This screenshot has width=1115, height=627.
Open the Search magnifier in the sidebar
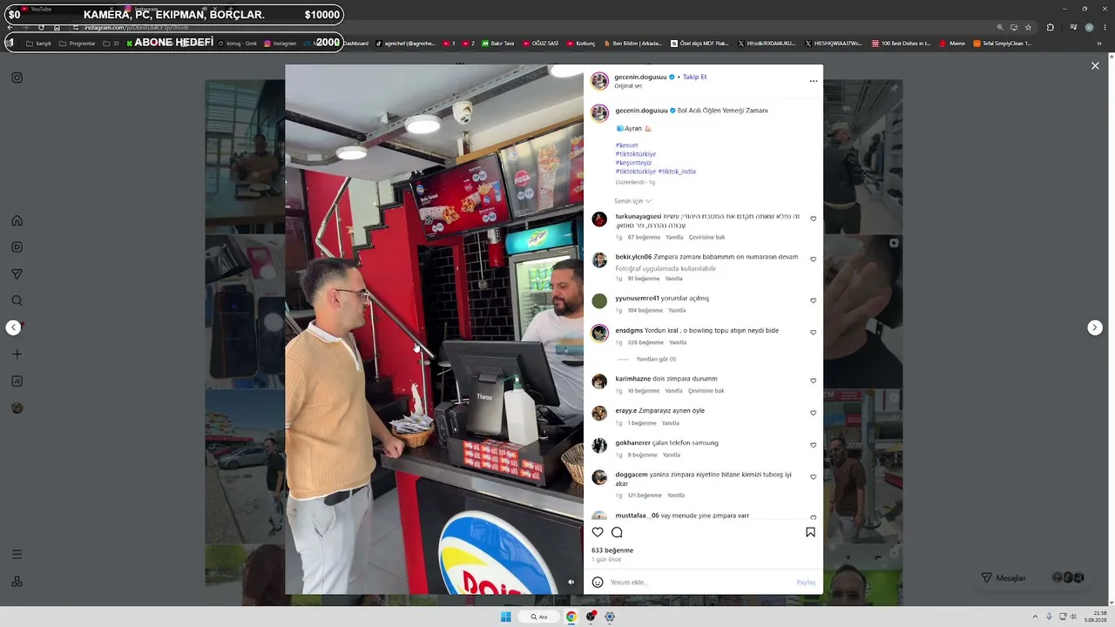[17, 301]
